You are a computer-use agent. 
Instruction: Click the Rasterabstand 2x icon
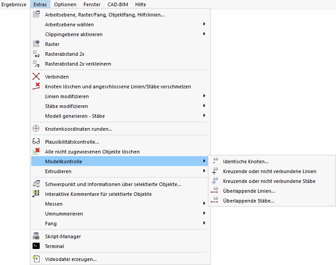pyautogui.click(x=36, y=54)
